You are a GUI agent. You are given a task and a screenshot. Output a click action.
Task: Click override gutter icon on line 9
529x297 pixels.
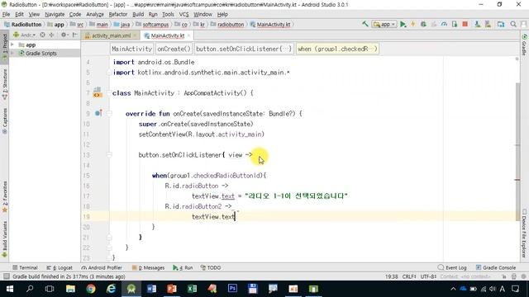click(98, 113)
